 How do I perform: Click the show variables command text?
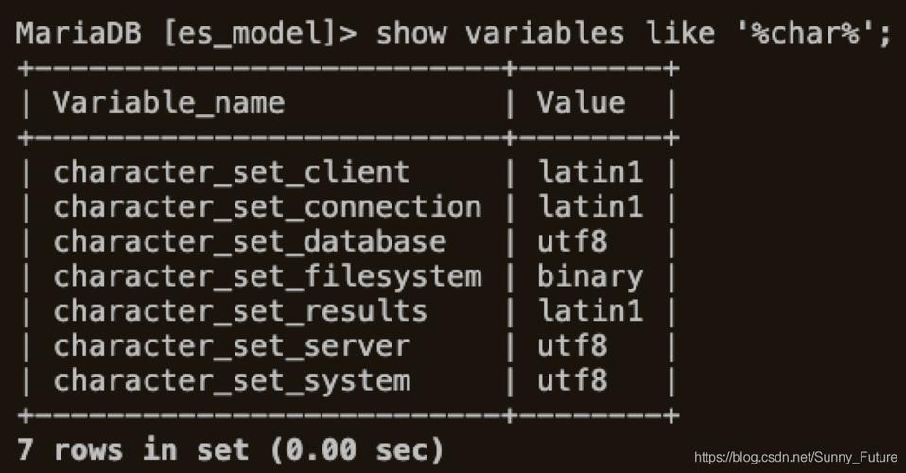(500, 33)
